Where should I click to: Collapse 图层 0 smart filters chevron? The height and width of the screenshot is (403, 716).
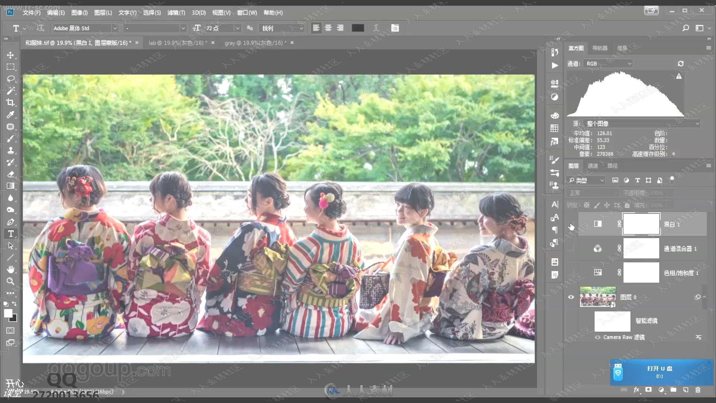click(704, 297)
